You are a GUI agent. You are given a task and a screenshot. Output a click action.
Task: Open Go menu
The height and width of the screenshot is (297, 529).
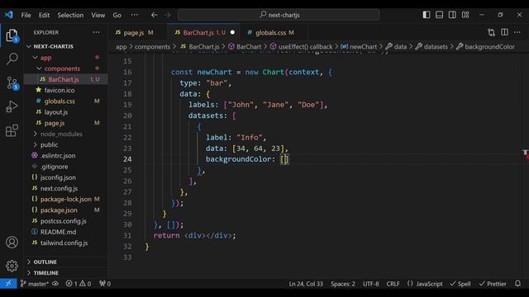pos(117,15)
